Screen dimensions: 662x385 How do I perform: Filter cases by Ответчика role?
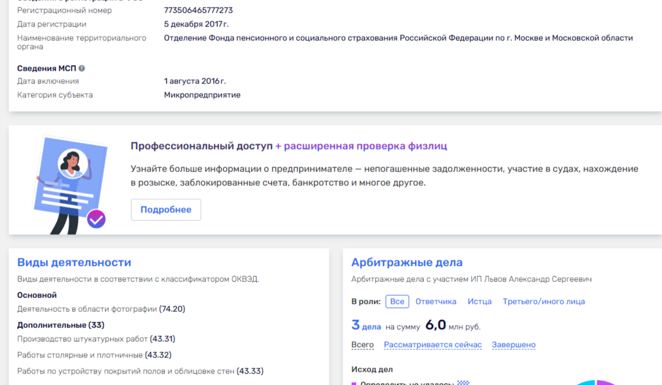tap(436, 302)
